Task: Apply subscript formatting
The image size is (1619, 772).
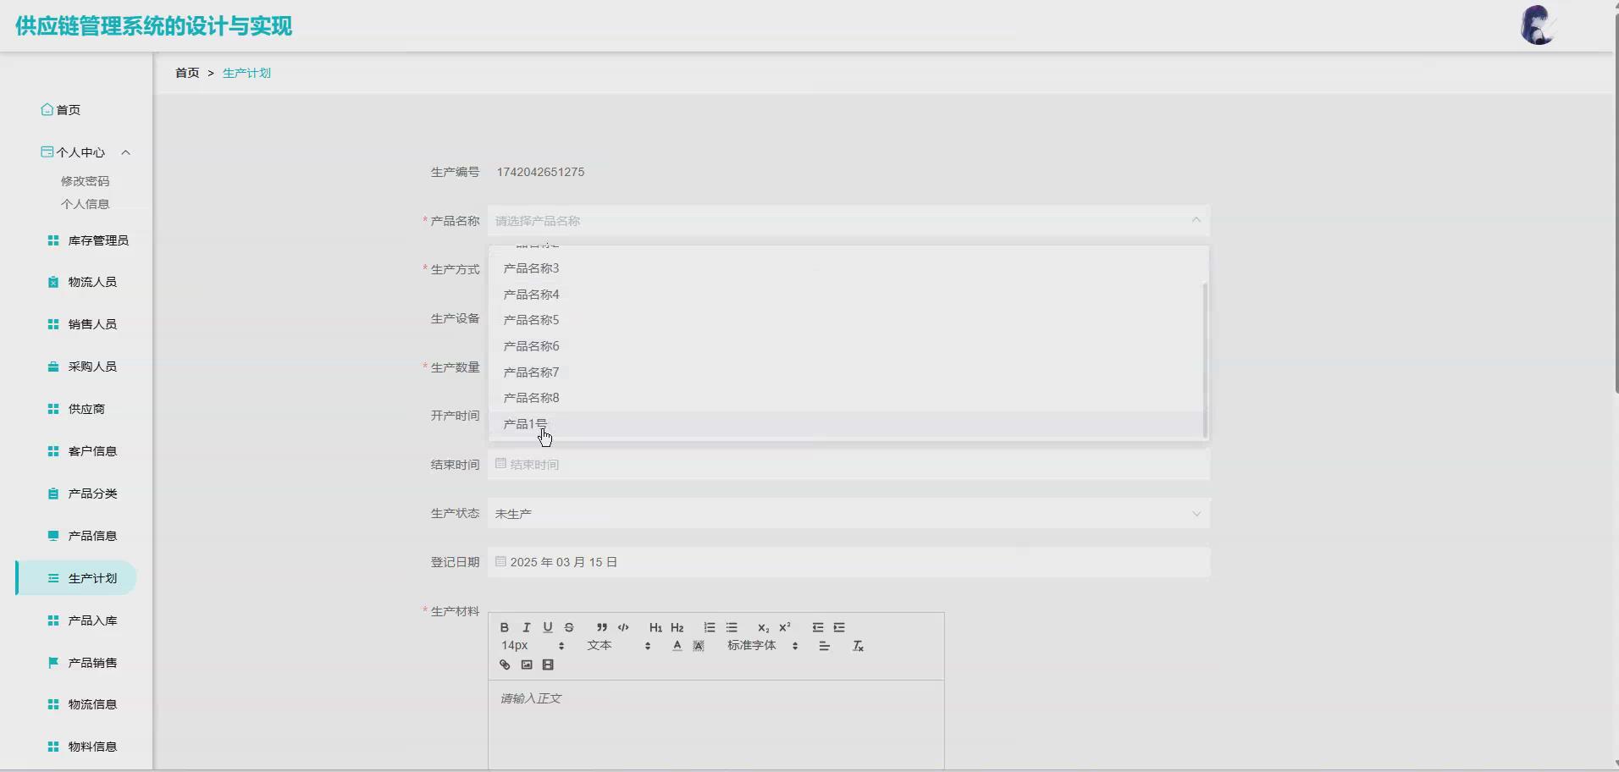Action: pyautogui.click(x=764, y=627)
